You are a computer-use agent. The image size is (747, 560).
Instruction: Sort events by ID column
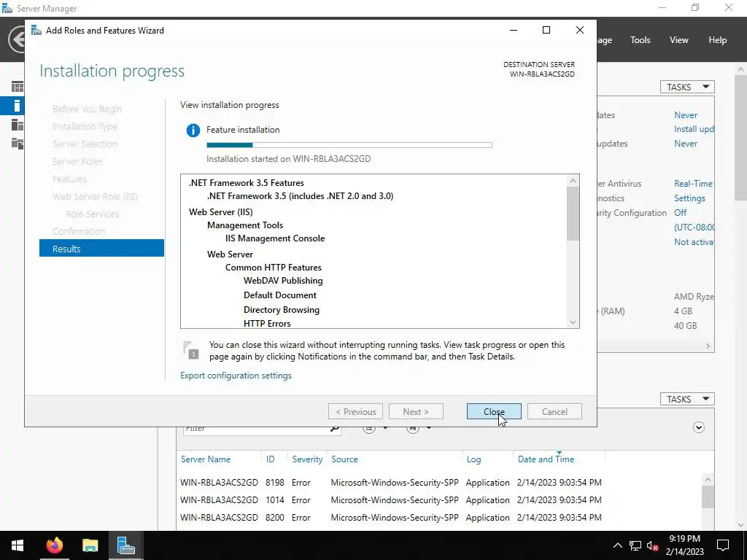[x=270, y=459]
